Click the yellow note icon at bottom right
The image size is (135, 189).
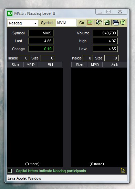(123, 170)
